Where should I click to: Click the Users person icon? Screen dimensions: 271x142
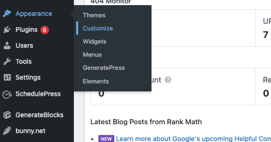(7, 46)
